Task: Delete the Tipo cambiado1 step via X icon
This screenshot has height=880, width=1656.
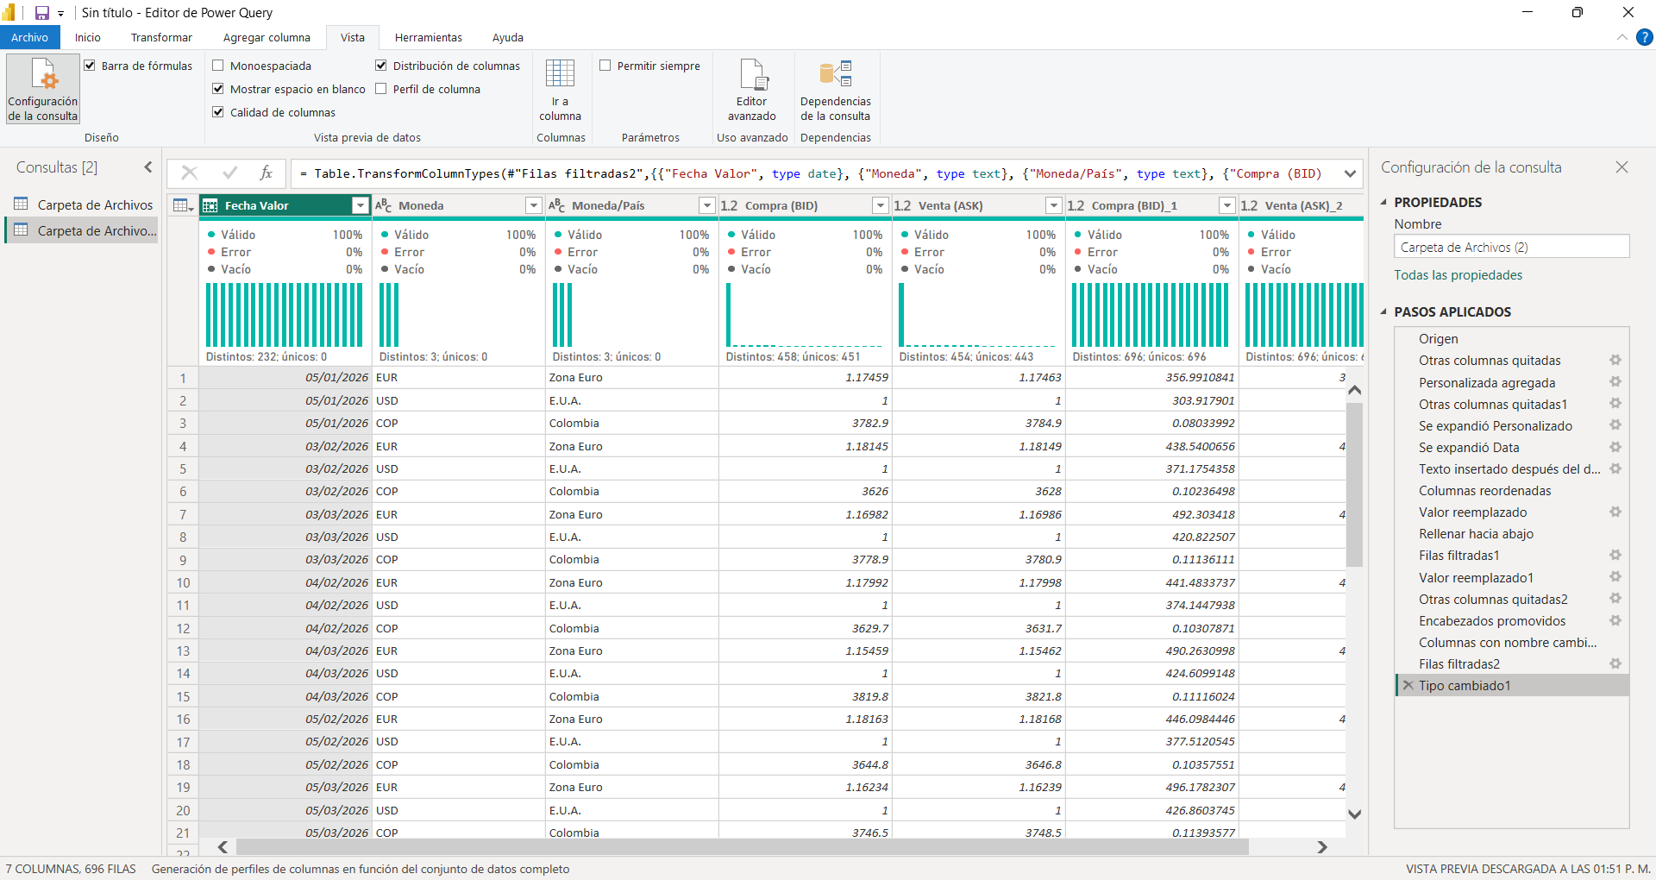Action: pos(1408,686)
